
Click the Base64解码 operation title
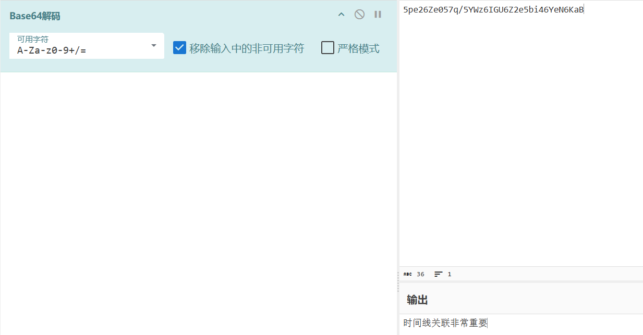click(34, 16)
